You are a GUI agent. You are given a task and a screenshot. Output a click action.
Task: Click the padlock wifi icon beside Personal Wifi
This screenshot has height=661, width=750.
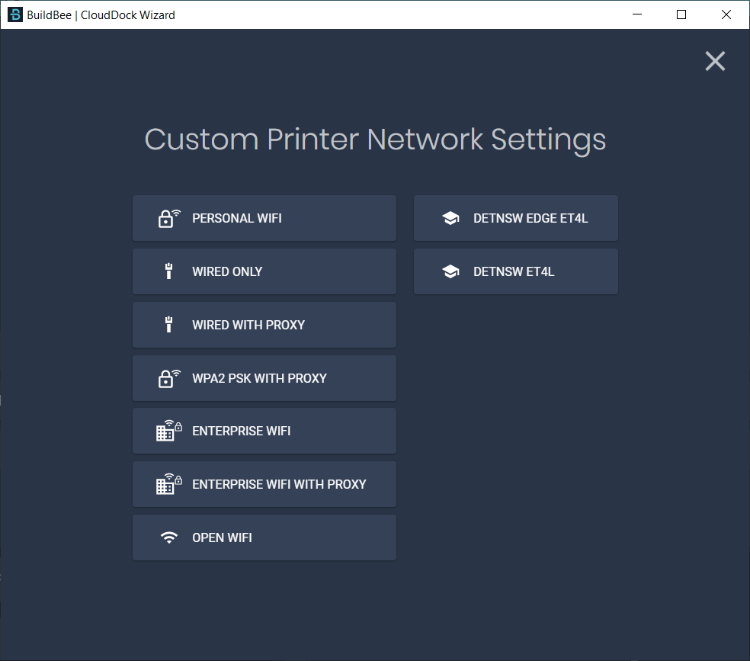169,218
